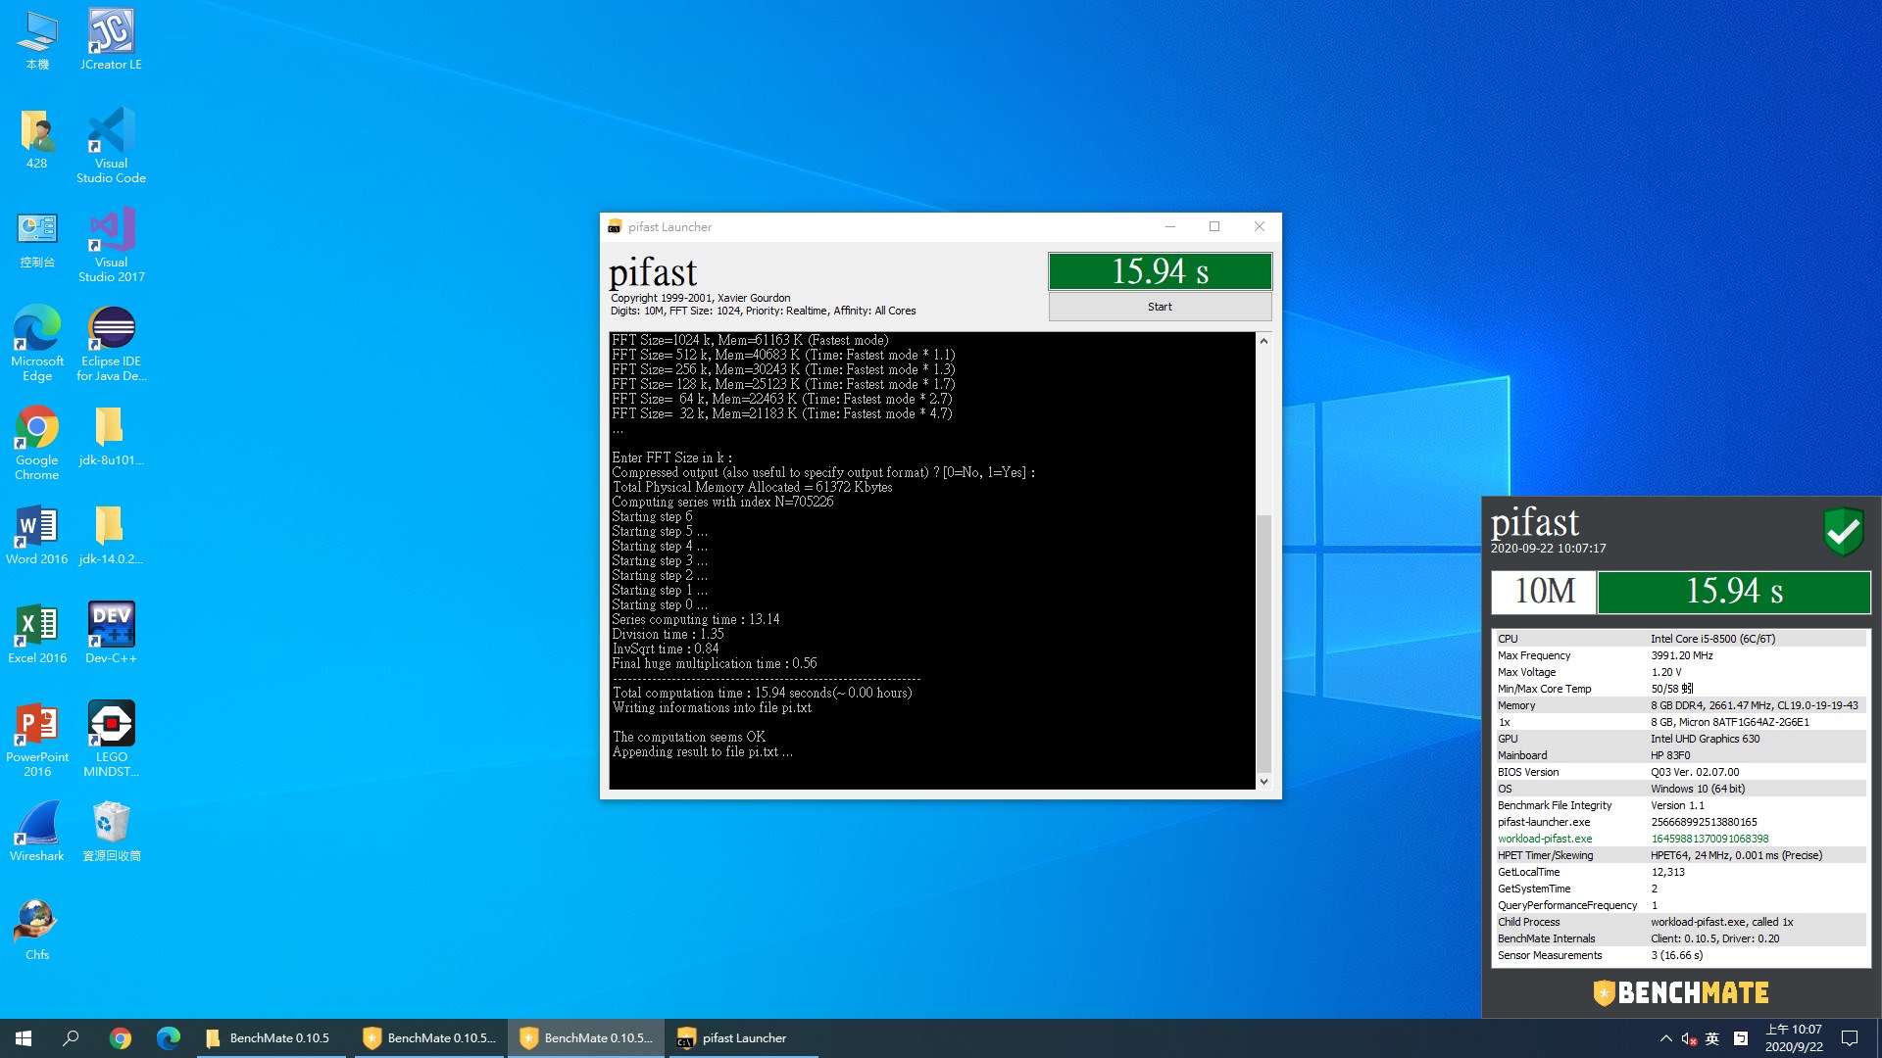
Task: Launch Excel 2016 desktop shortcut
Action: (37, 634)
